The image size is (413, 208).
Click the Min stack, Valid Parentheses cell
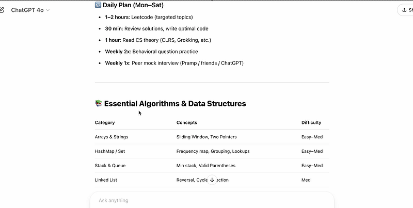[x=205, y=166]
